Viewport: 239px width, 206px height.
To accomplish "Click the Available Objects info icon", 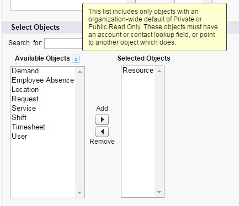I will pyautogui.click(x=76, y=59).
